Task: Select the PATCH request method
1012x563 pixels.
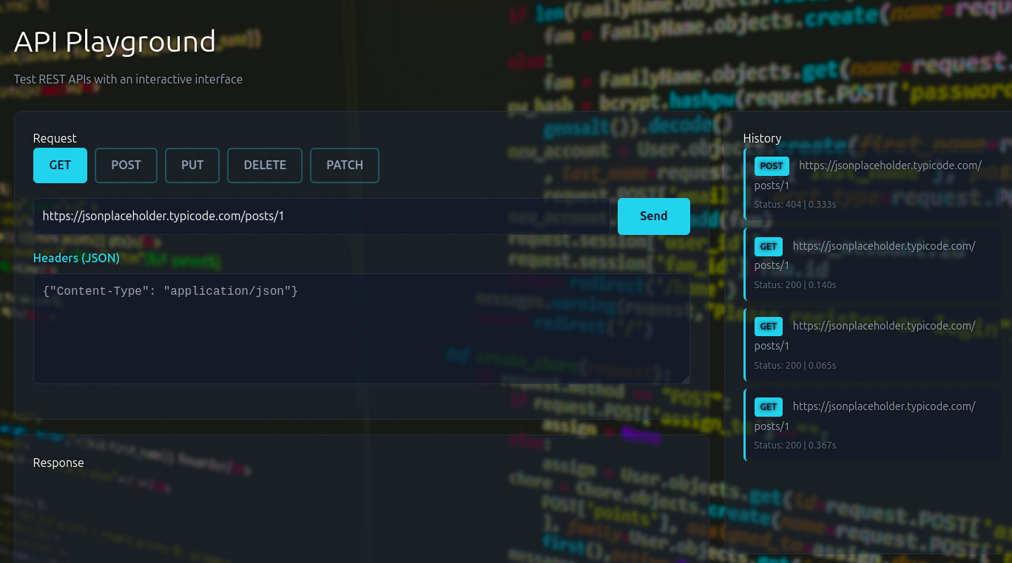Action: [x=344, y=165]
